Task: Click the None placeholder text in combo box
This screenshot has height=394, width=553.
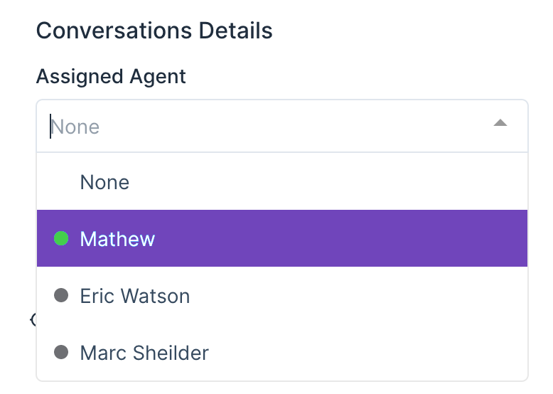Action: [76, 127]
